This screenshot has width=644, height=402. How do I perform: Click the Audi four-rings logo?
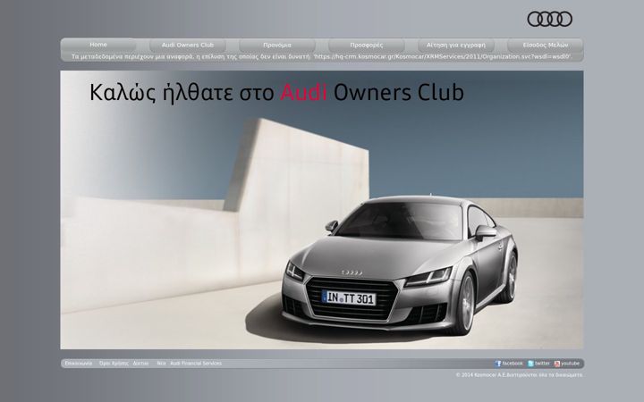pyautogui.click(x=549, y=19)
